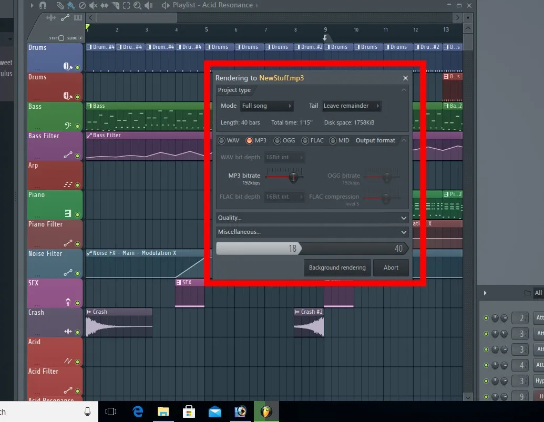Select the MID output format
Screen dimensions: 544x422
coord(333,140)
